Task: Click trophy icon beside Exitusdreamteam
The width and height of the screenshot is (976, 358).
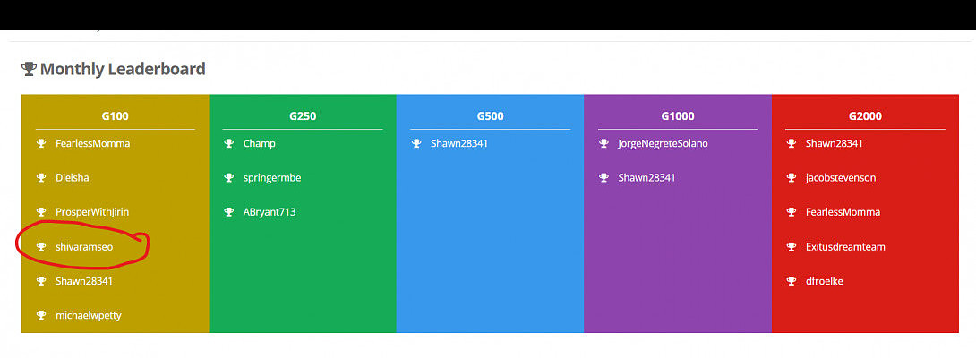Action: pyautogui.click(x=792, y=247)
